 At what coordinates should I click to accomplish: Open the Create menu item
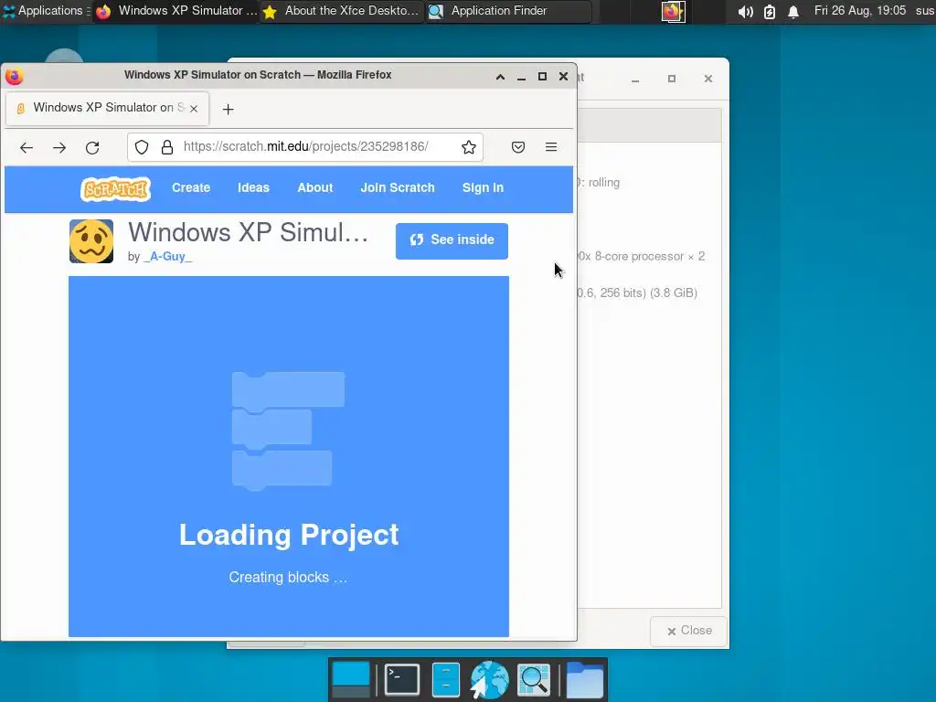pyautogui.click(x=191, y=187)
